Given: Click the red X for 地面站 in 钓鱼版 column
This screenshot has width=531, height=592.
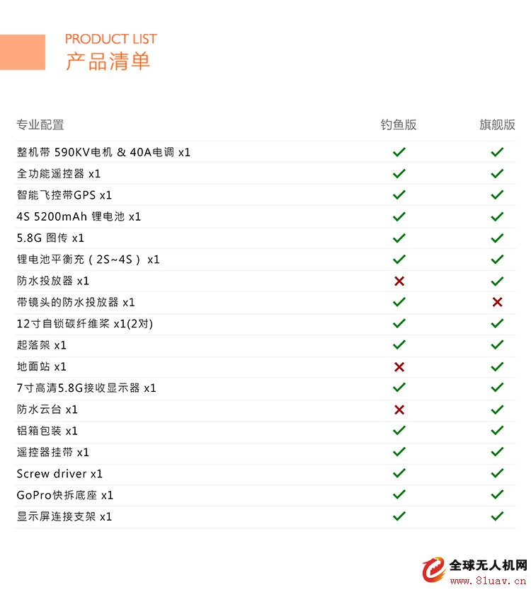Looking at the screenshot, I should [x=399, y=366].
